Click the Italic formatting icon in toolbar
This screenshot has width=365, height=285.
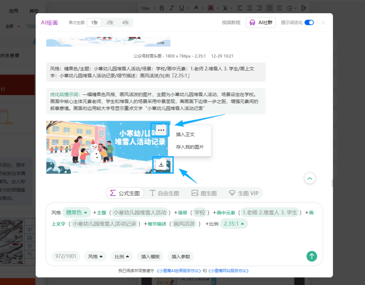172,8
